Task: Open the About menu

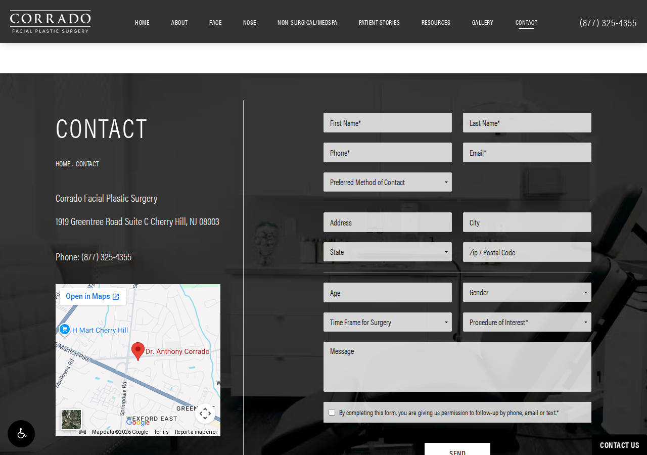Action: (x=179, y=22)
